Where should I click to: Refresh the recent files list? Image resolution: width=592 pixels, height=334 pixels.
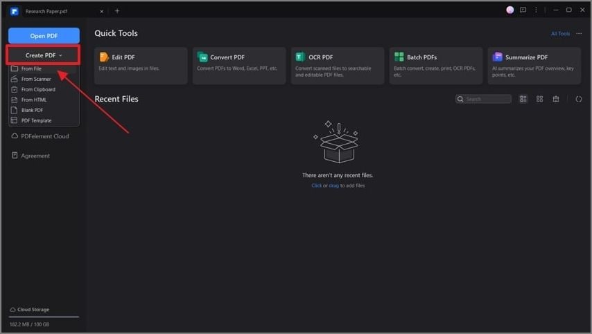[578, 99]
